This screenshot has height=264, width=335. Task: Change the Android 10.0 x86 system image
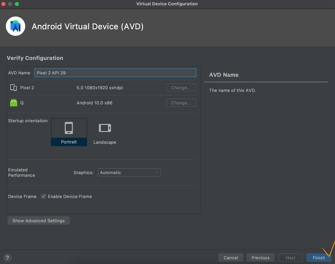[x=181, y=103]
